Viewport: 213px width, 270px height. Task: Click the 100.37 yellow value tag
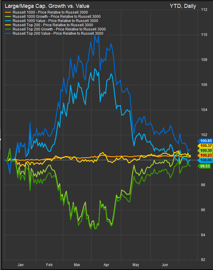click(205, 146)
